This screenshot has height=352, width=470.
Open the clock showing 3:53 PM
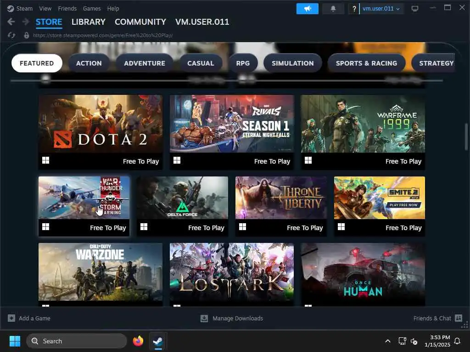tap(437, 341)
